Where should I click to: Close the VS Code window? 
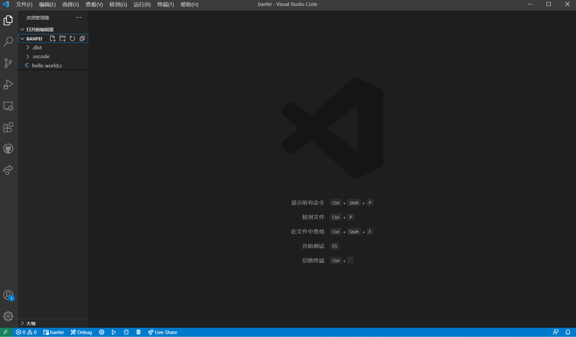[x=567, y=4]
